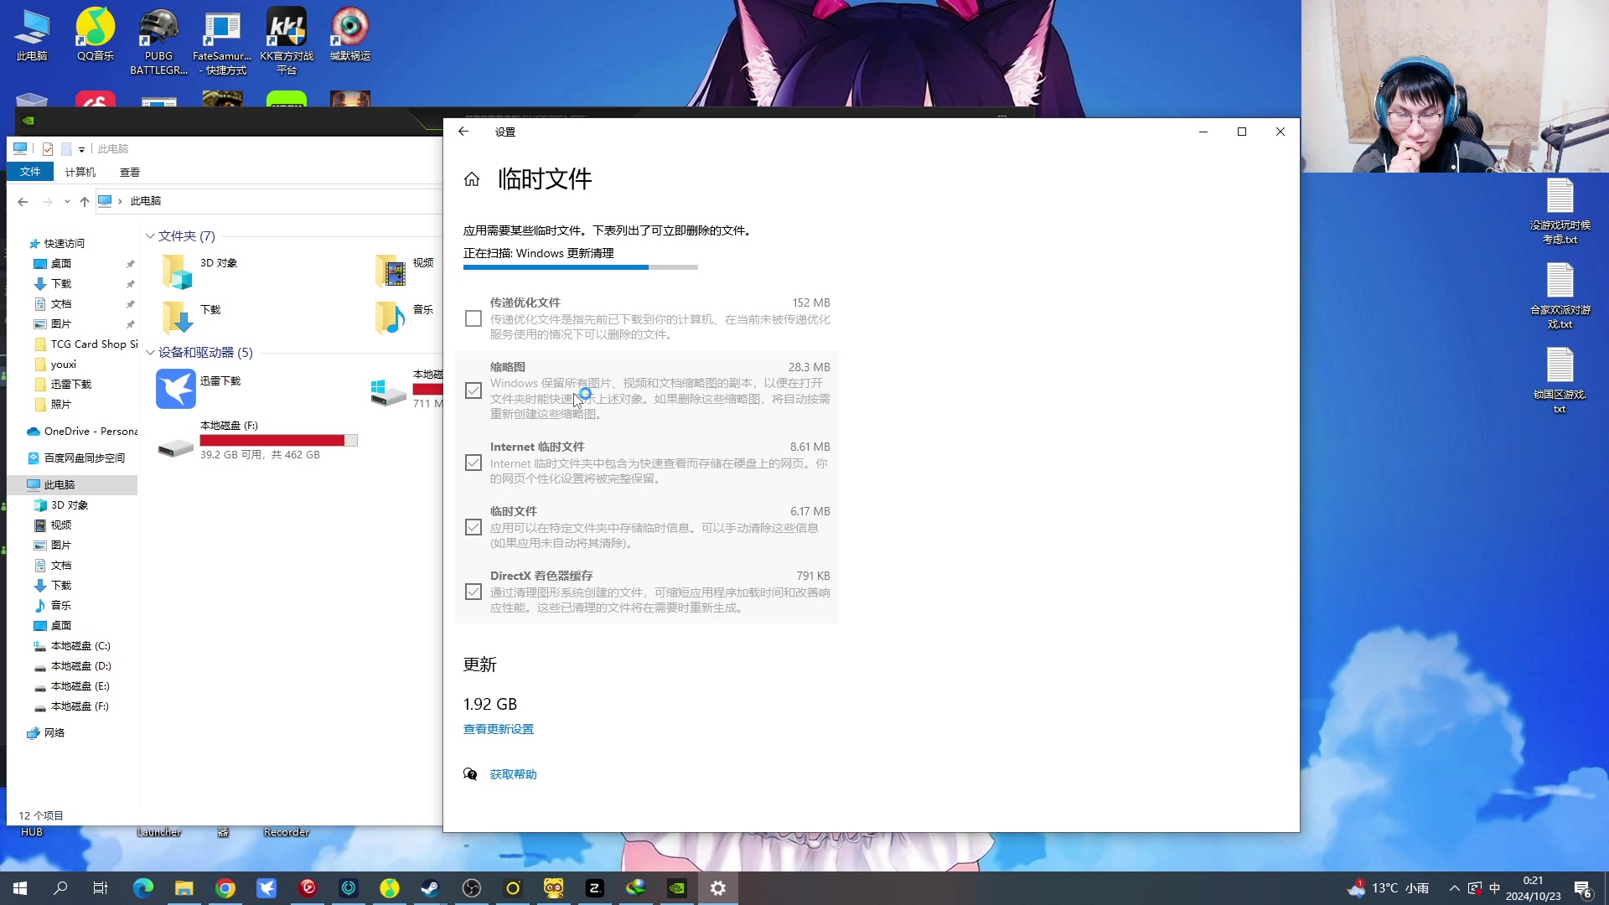This screenshot has height=905, width=1609.
Task: Open the 查看更新设置 link
Action: [x=499, y=729]
